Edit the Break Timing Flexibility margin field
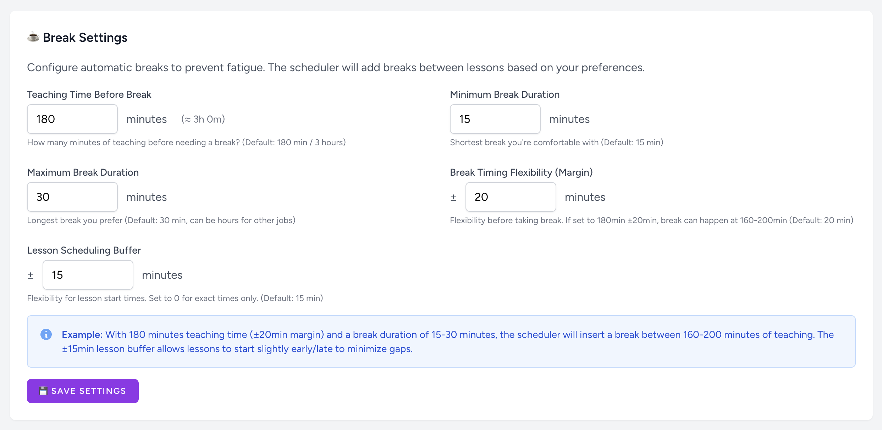Viewport: 882px width, 430px height. coord(511,197)
